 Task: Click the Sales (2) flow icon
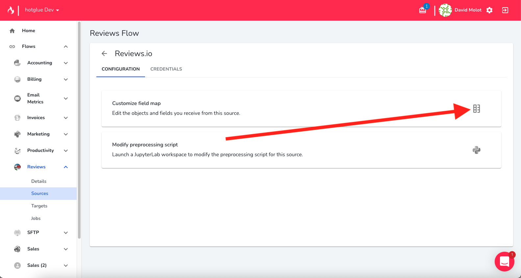[17, 265]
